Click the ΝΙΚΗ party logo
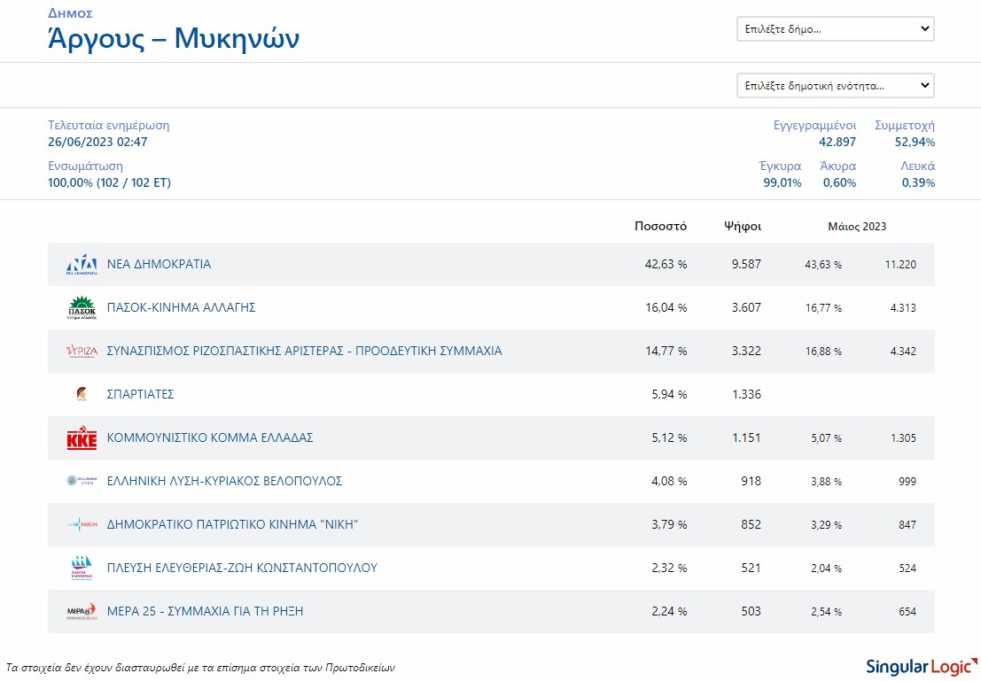This screenshot has width=981, height=681. click(x=82, y=525)
